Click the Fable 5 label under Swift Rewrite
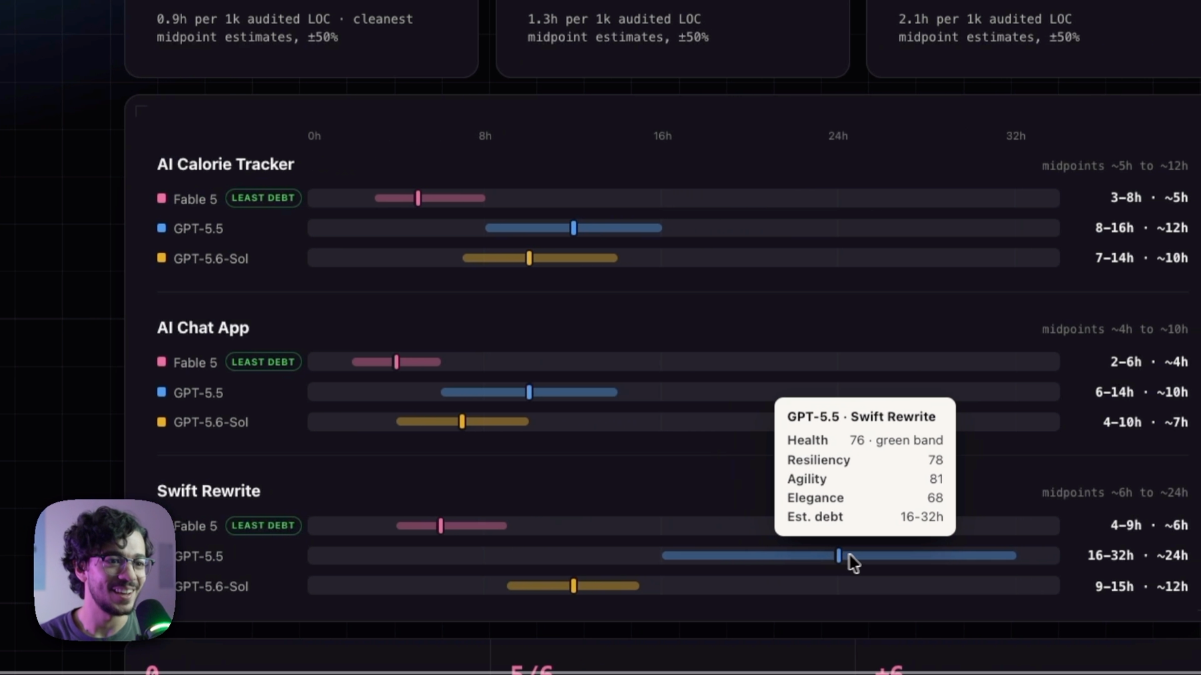The image size is (1201, 675). (196, 526)
